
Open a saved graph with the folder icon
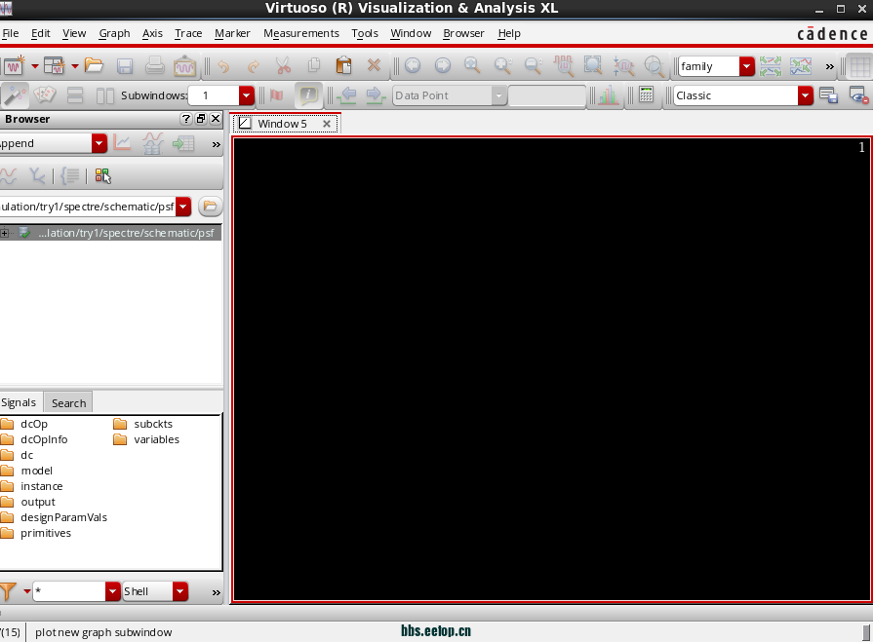pyautogui.click(x=94, y=66)
